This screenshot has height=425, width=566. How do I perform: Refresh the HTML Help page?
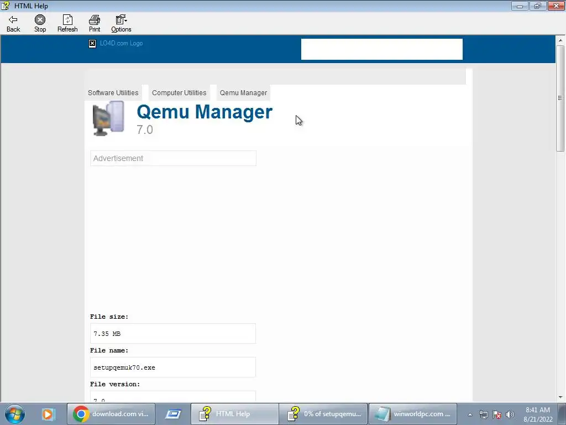point(67,24)
